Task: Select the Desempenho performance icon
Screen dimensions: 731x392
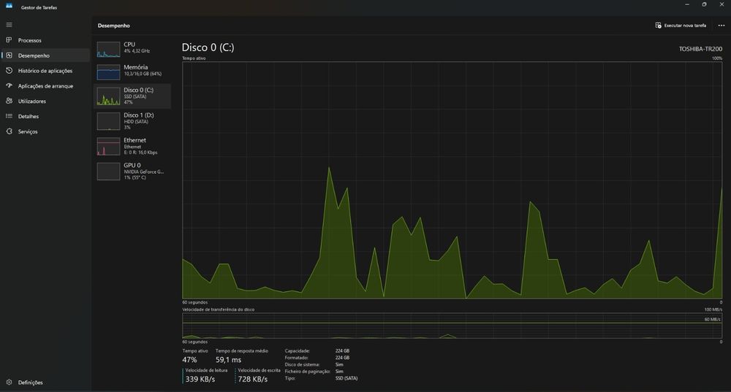Action: click(9, 55)
